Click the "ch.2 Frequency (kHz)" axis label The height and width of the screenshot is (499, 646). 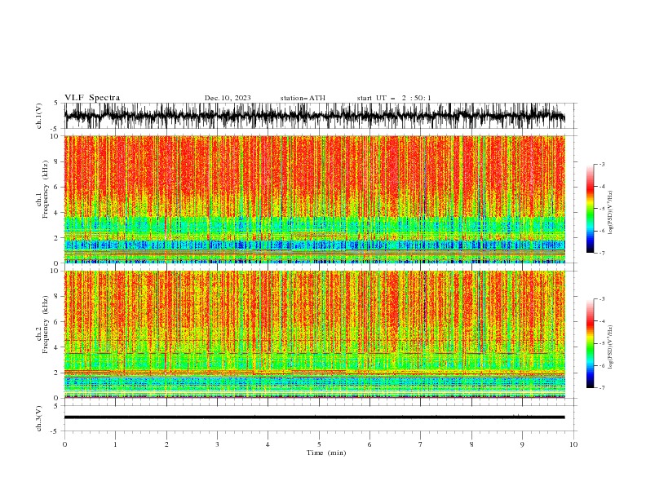pos(42,324)
